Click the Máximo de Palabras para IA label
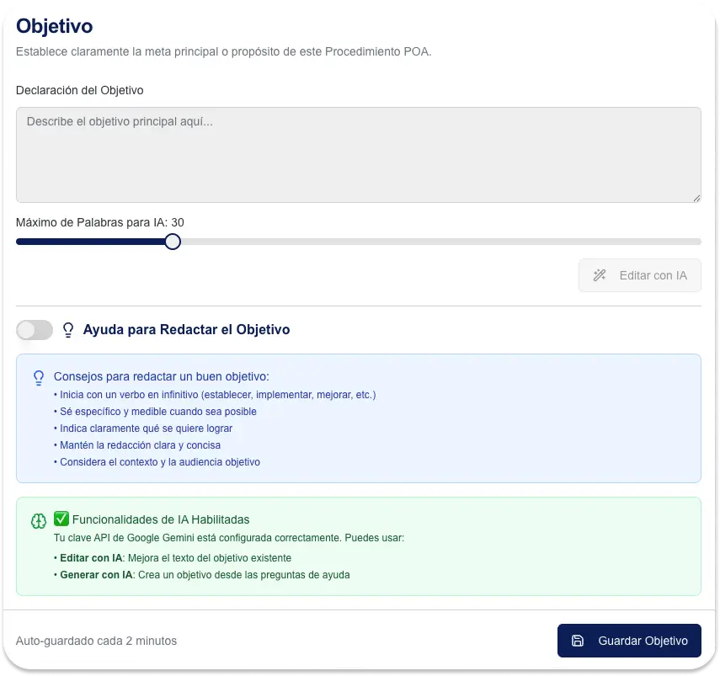Screen dimensions: 720x676 100,222
